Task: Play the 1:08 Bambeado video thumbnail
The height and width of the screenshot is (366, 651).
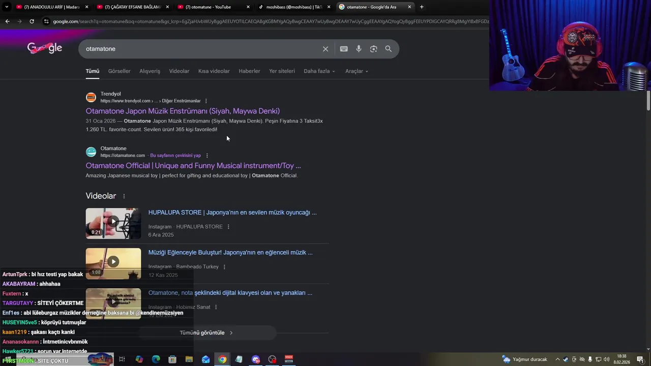Action: (x=113, y=263)
